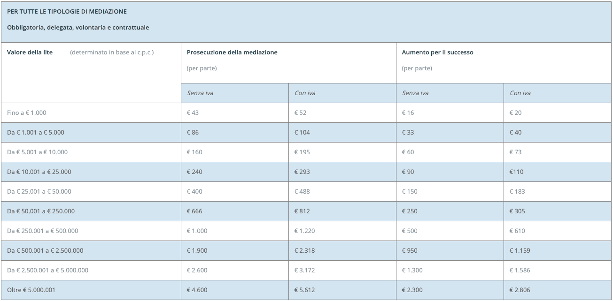
Task: Click the 'Oltre € 5.000.001' row label
Action: (x=31, y=290)
